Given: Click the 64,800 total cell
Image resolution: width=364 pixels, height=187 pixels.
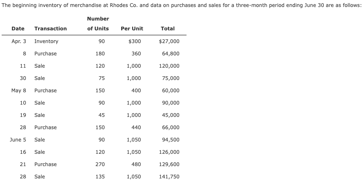Looking at the screenshot, I should click(x=171, y=54).
